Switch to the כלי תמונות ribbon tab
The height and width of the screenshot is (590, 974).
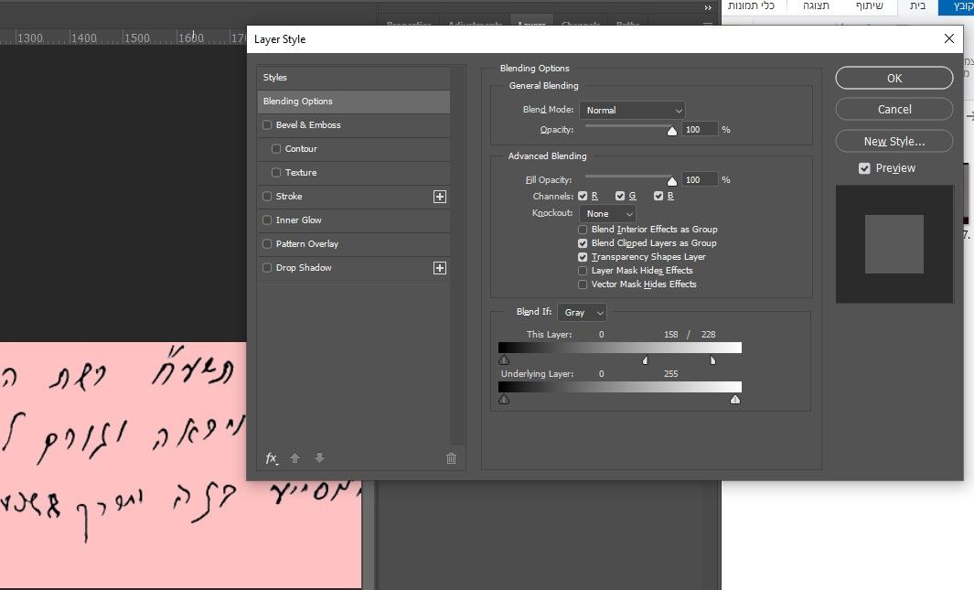(x=752, y=6)
